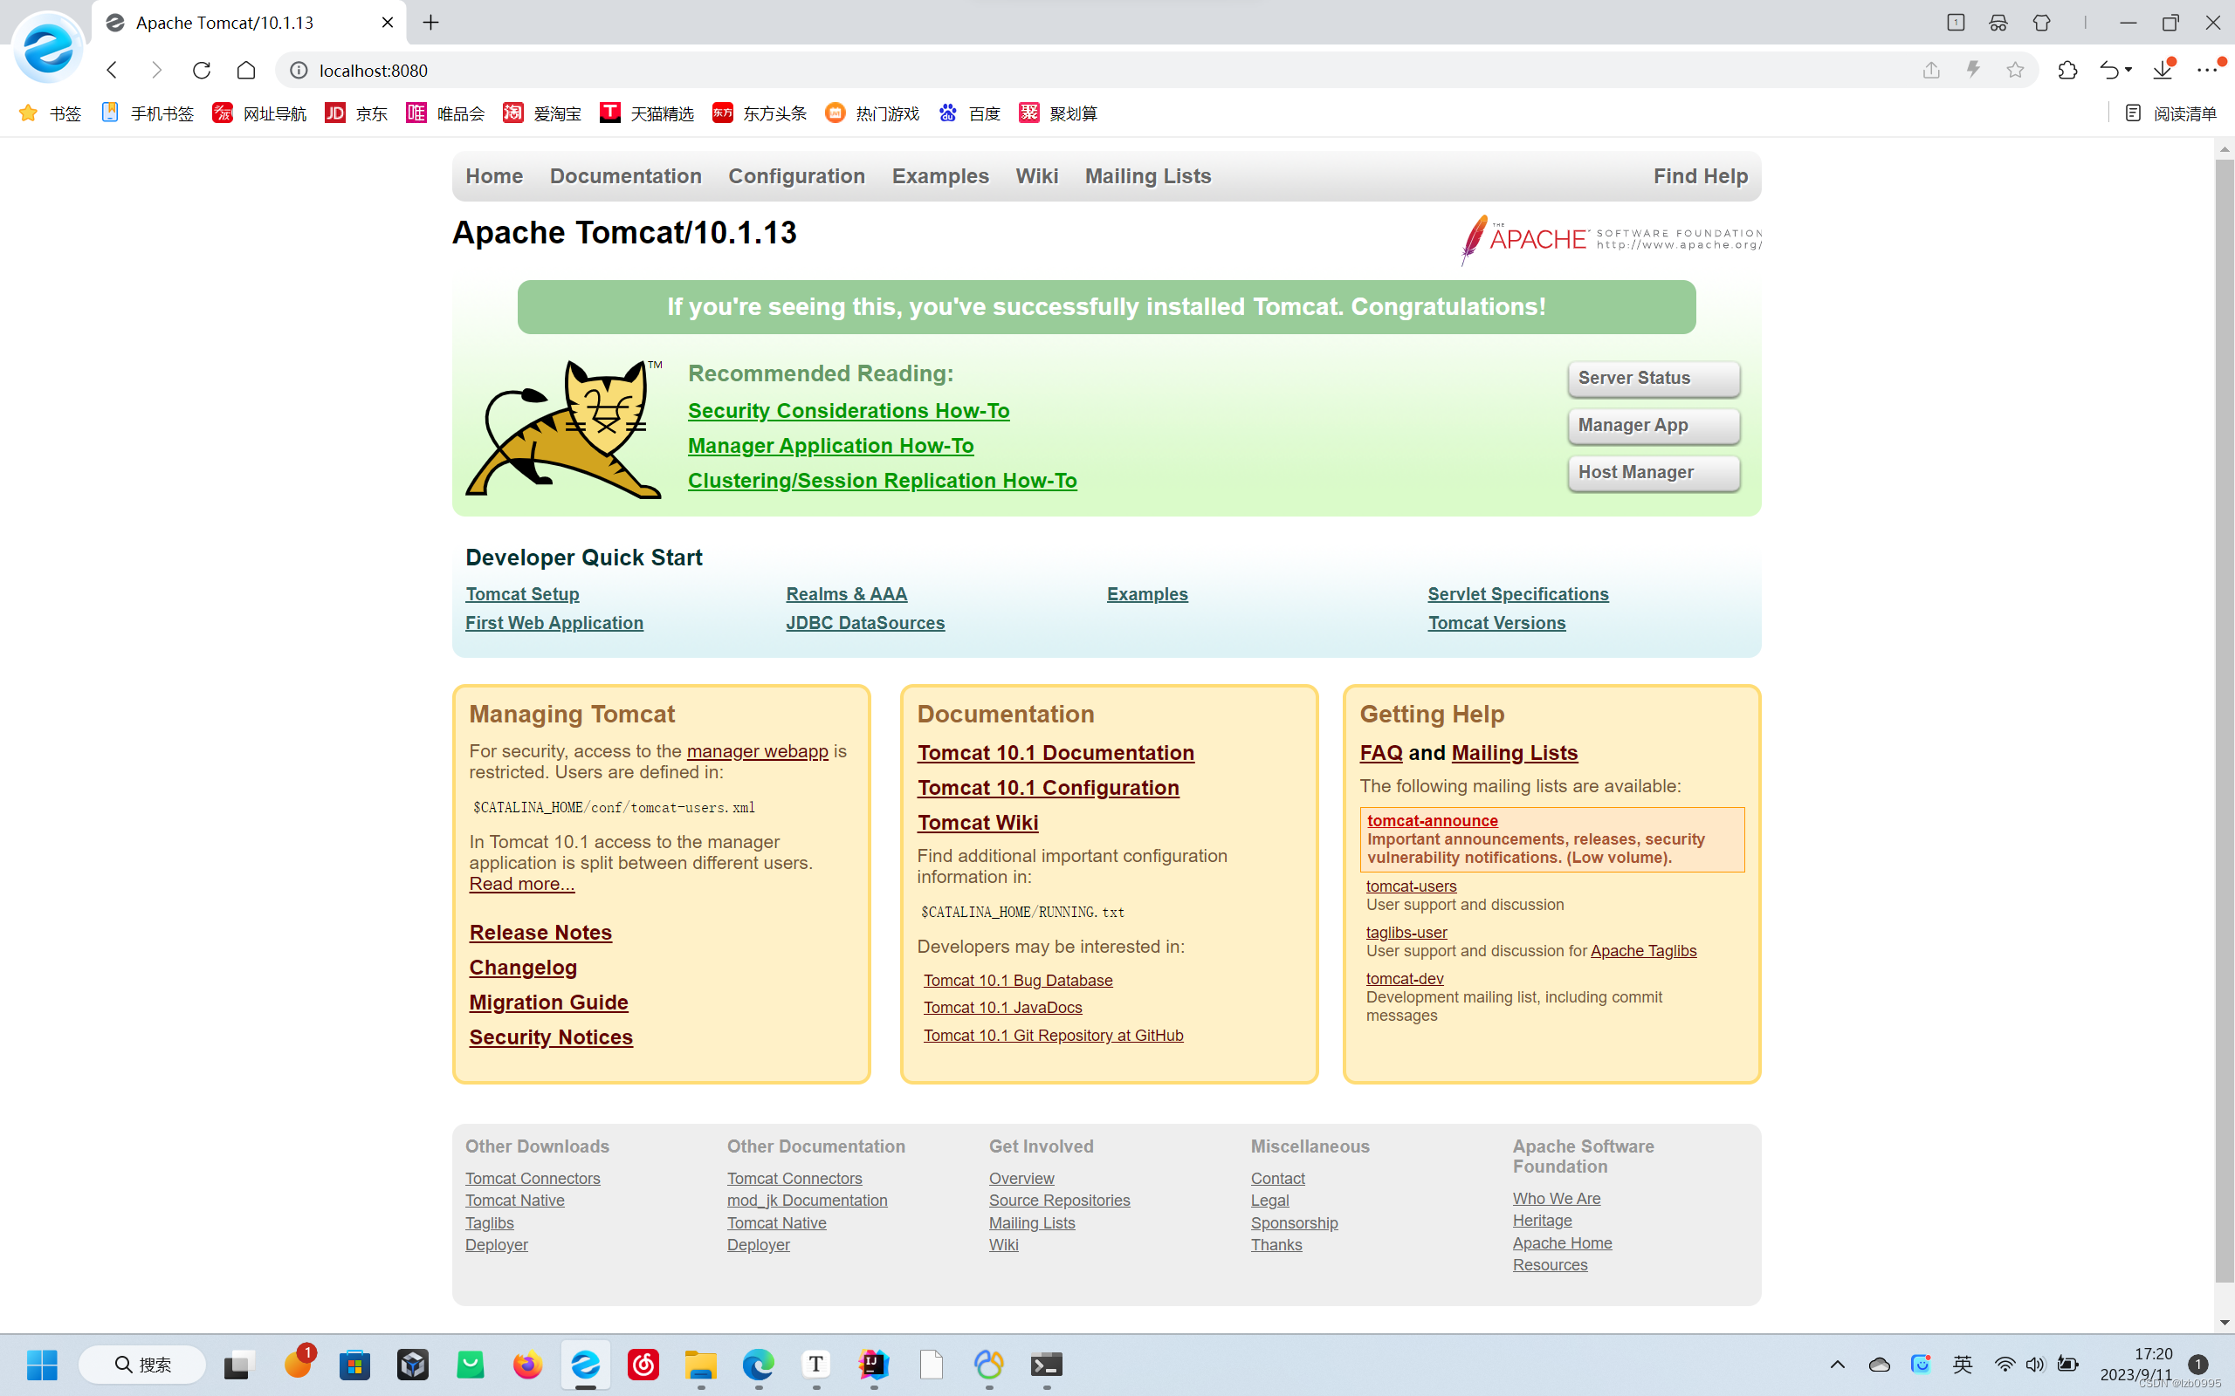Open the three-dots browser menu
The width and height of the screenshot is (2235, 1396).
click(x=2206, y=70)
